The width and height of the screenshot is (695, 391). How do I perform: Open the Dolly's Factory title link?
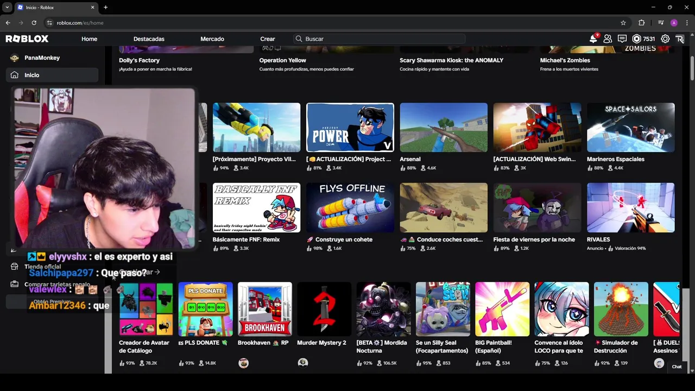pos(139,60)
